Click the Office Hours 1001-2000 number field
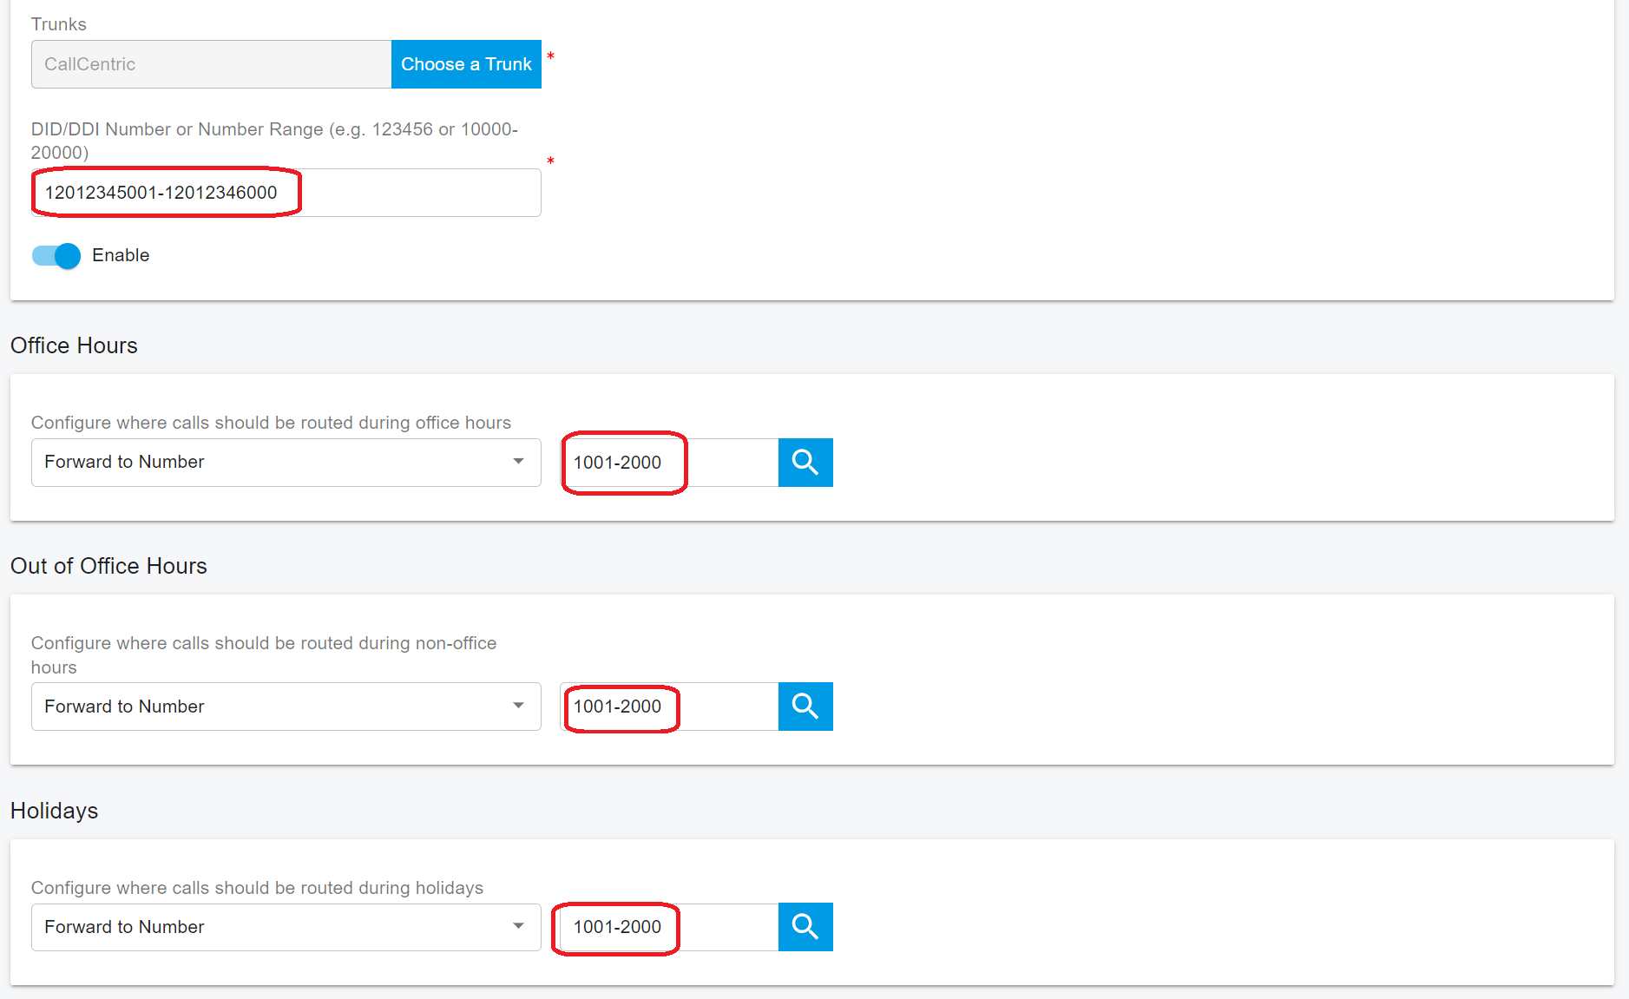The height and width of the screenshot is (999, 1629). point(668,463)
